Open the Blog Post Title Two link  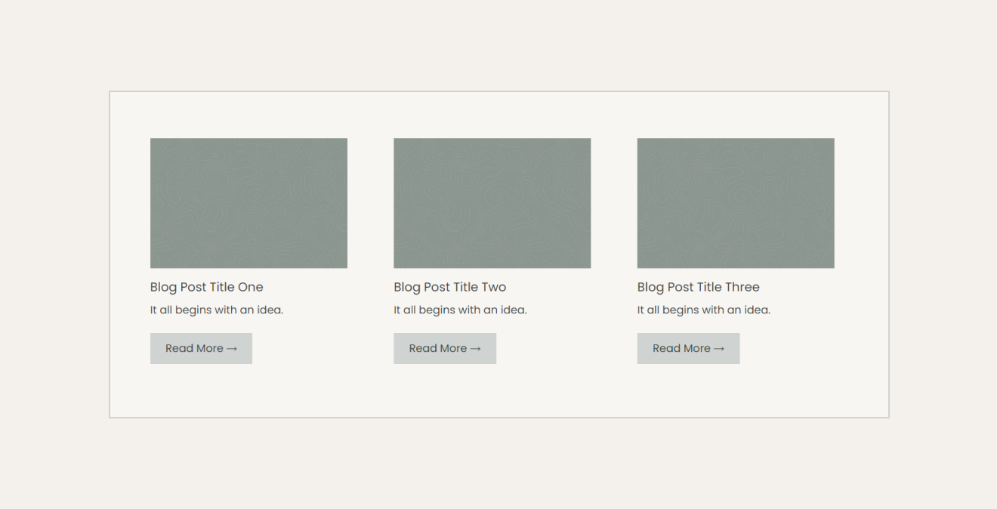[449, 287]
